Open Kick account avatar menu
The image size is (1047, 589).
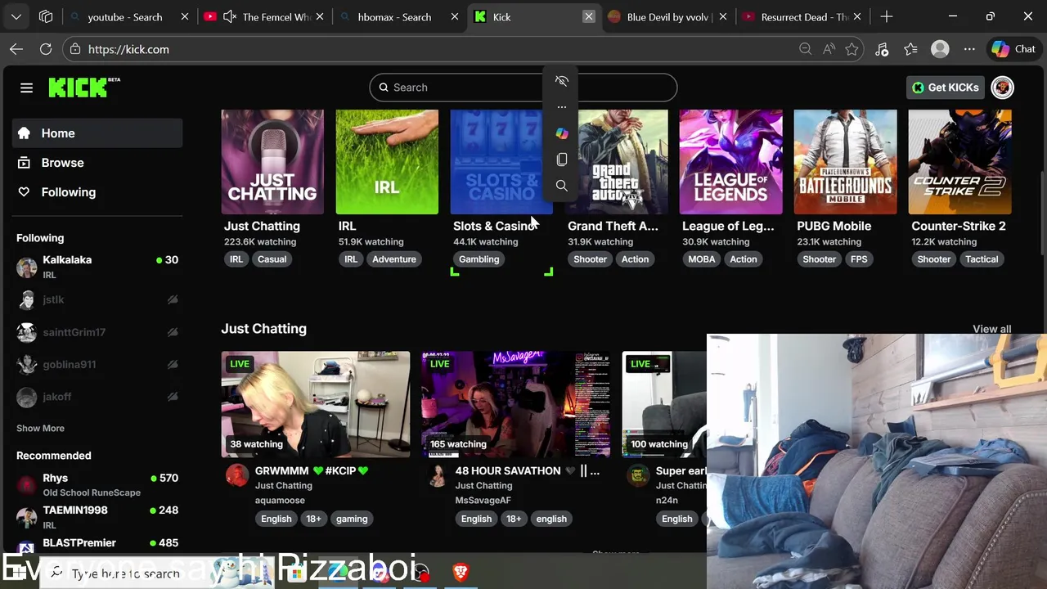(1002, 88)
